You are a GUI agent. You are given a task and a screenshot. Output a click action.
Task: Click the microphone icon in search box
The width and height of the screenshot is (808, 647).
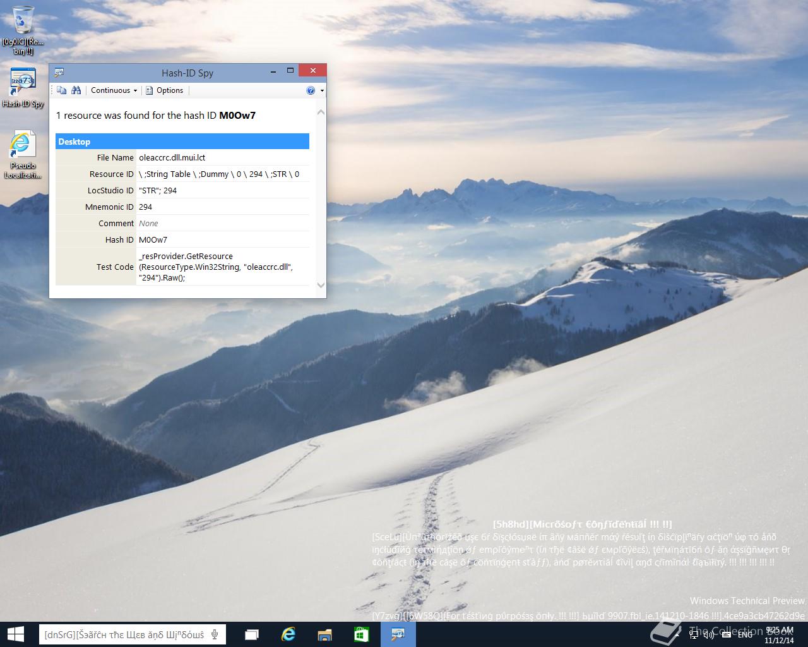215,634
